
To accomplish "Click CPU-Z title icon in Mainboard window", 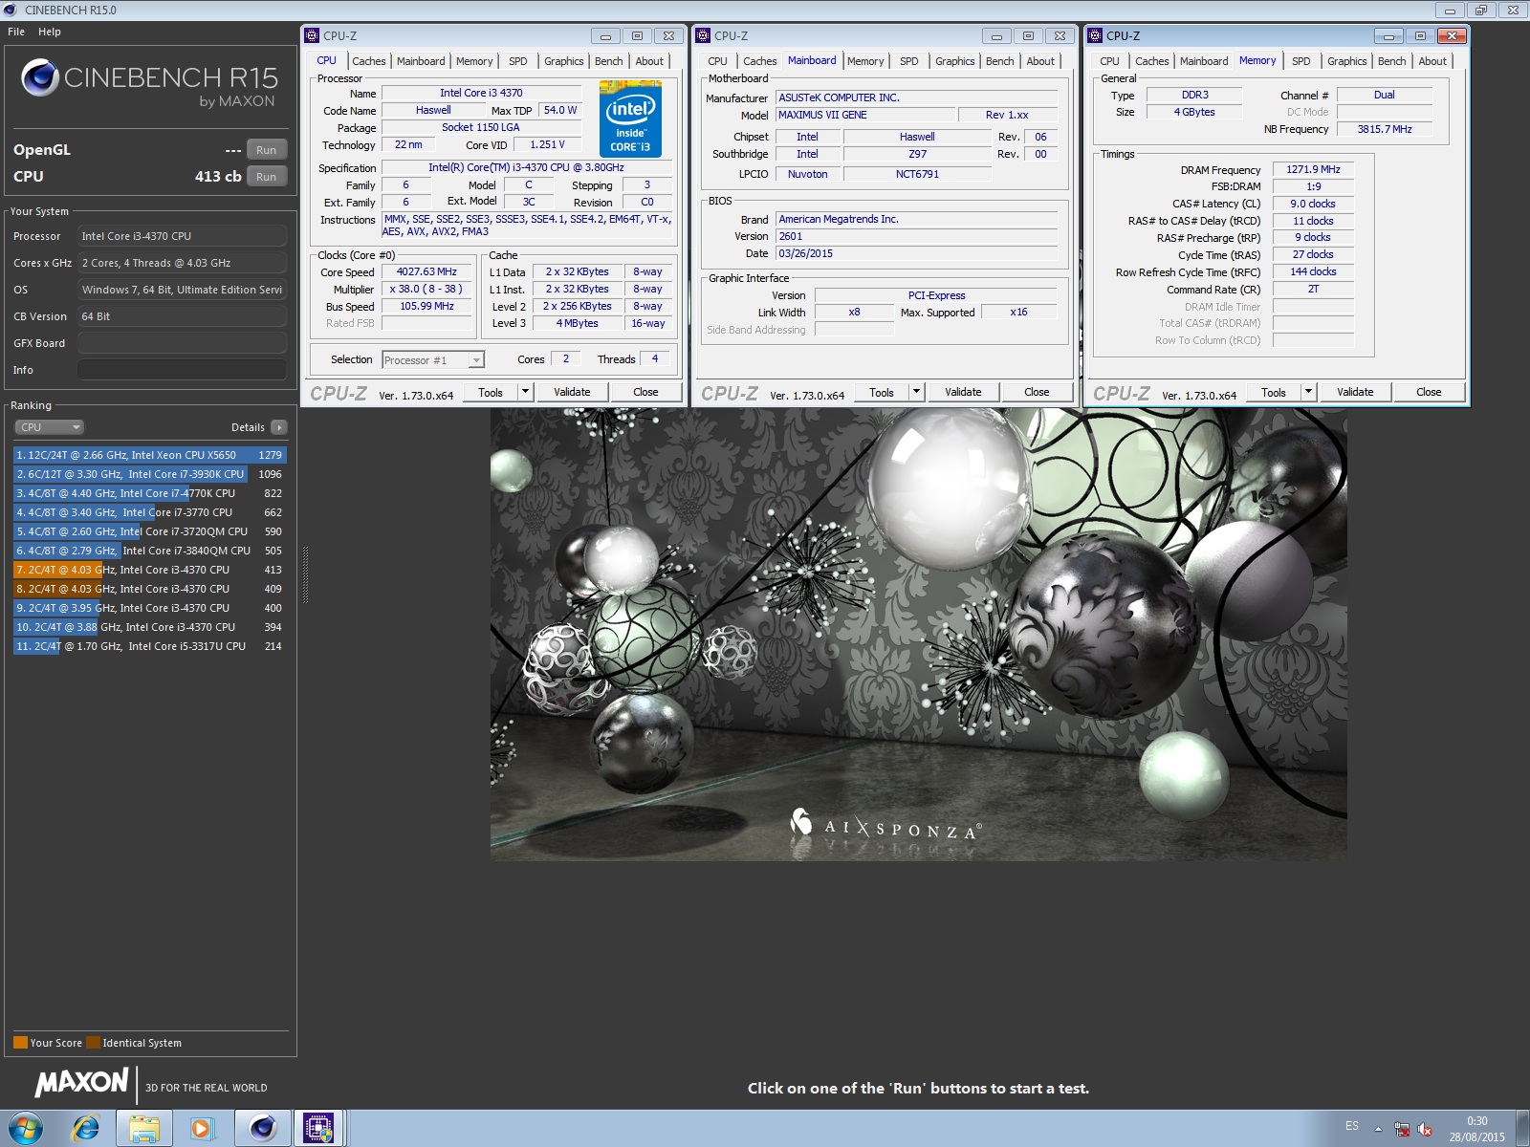I will point(703,35).
